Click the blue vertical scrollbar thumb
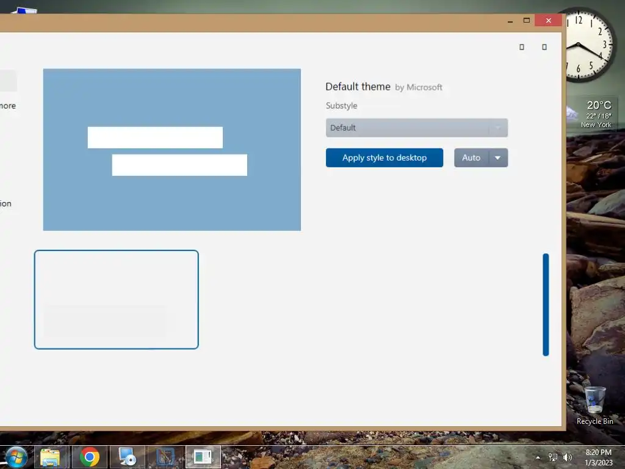The width and height of the screenshot is (625, 469). [546, 305]
